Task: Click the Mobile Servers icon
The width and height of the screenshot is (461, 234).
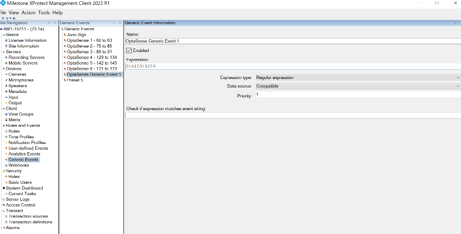Action: (x=6, y=63)
